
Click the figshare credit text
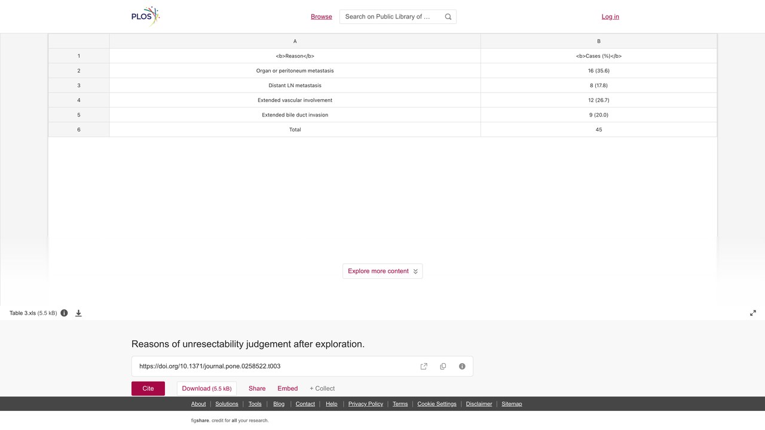(x=230, y=420)
